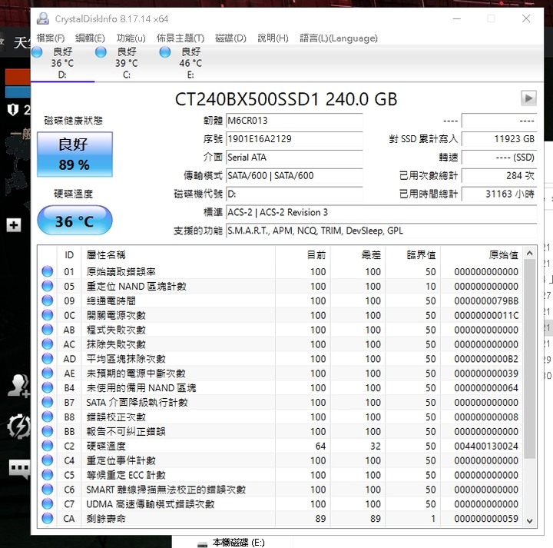Click 本機磁碟 (E:) in background window
This screenshot has height=548, width=553.
[x=238, y=543]
